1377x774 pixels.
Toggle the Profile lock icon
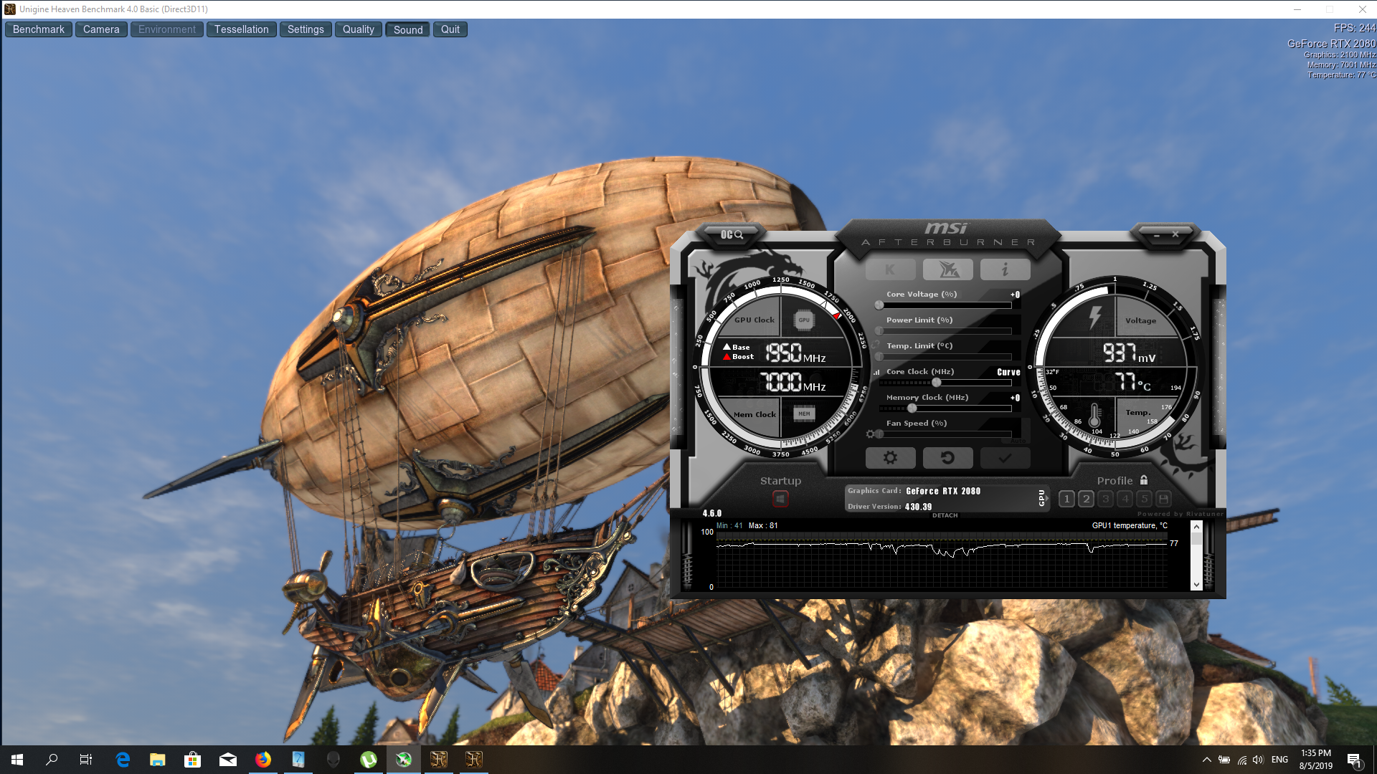click(x=1144, y=480)
